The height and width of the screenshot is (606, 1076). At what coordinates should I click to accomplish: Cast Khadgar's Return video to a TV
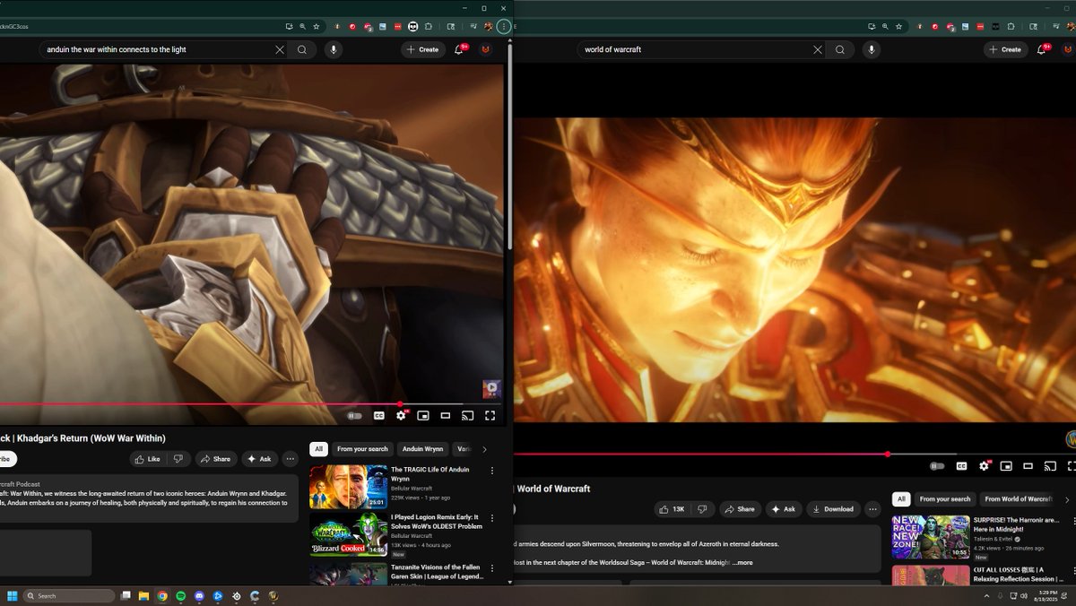[x=467, y=416]
